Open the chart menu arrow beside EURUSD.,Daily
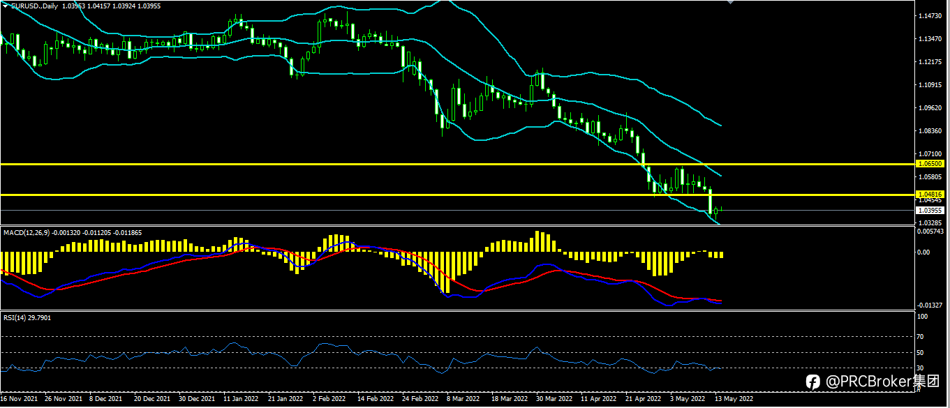The image size is (950, 408). coord(4,6)
